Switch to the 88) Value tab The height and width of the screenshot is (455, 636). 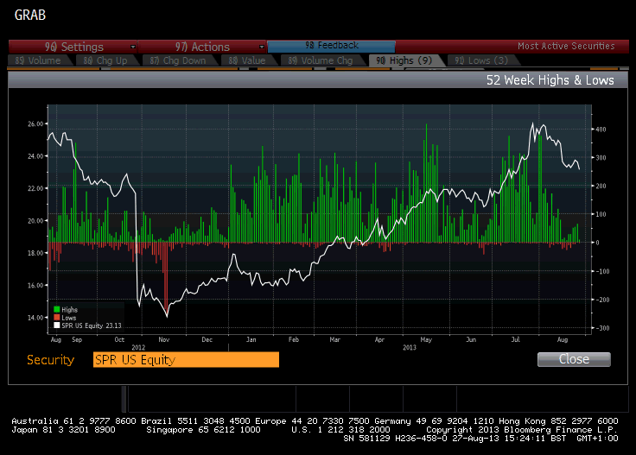coord(248,60)
